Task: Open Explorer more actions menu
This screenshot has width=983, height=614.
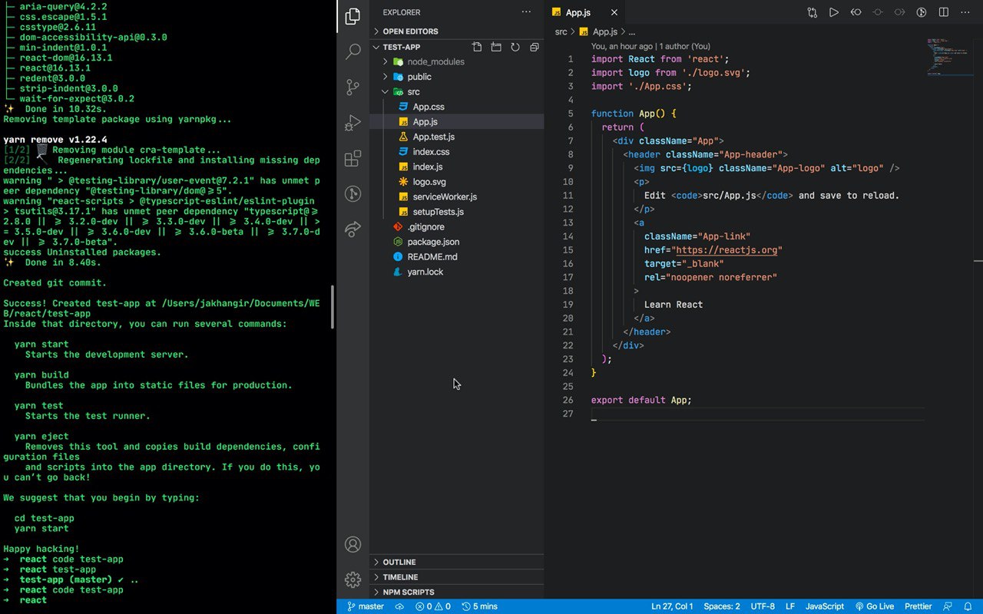Action: pos(526,12)
